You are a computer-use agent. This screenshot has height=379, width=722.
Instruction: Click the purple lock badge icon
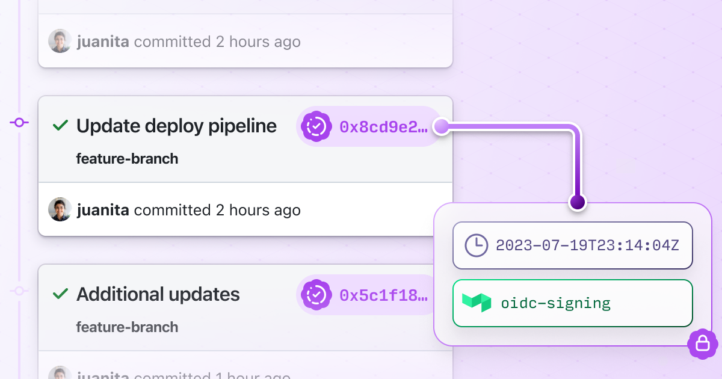click(x=702, y=344)
